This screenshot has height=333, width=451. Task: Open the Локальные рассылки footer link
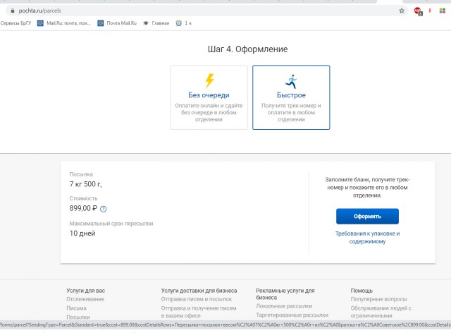point(284,306)
